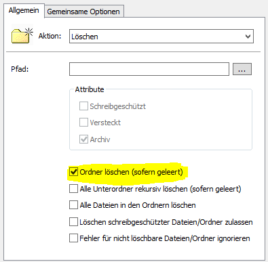Image resolution: width=268 pixels, height=262 pixels.
Task: Enable Alle Unterordner rekursiv löschen
Action: pos(73,189)
